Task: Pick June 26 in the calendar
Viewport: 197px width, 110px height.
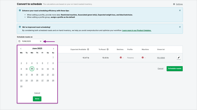Action: click(37, 80)
